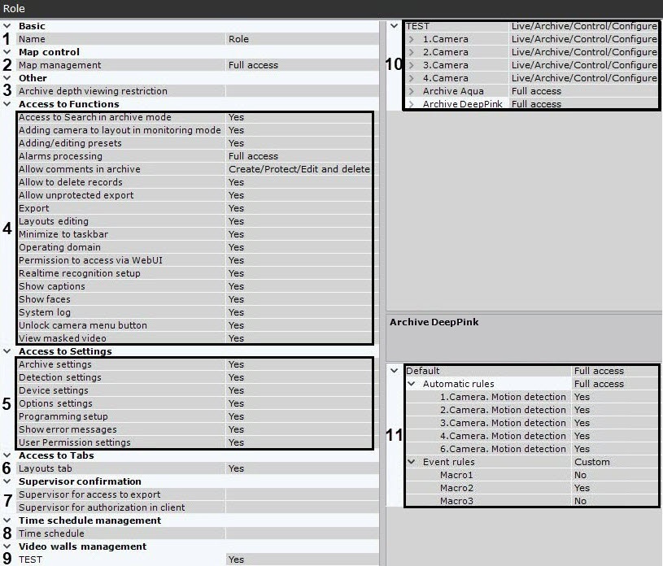The width and height of the screenshot is (663, 566).
Task: Collapse the Video walls management section
Action: pos(7,546)
